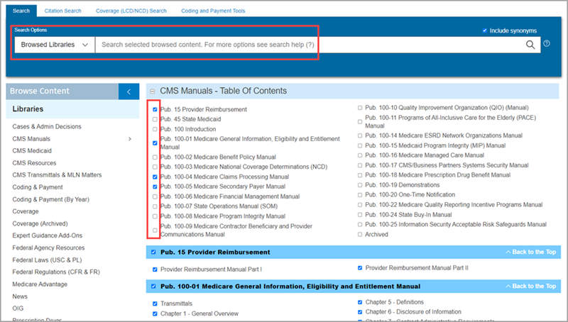
Task: Check Pub. 100-07 State Operations Manual
Action: pyautogui.click(x=155, y=206)
